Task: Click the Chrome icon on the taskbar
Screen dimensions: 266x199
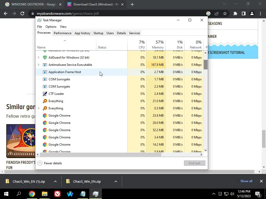Action: (x=32, y=194)
